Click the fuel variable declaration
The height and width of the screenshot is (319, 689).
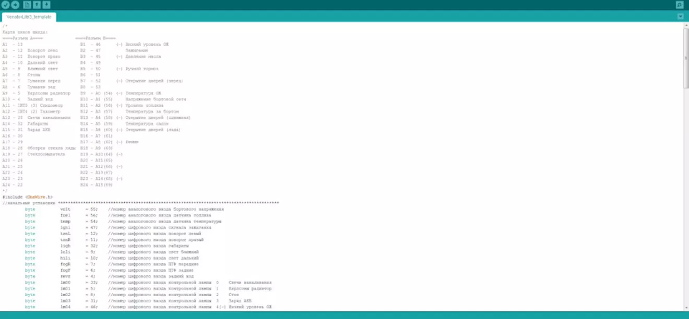click(65, 215)
